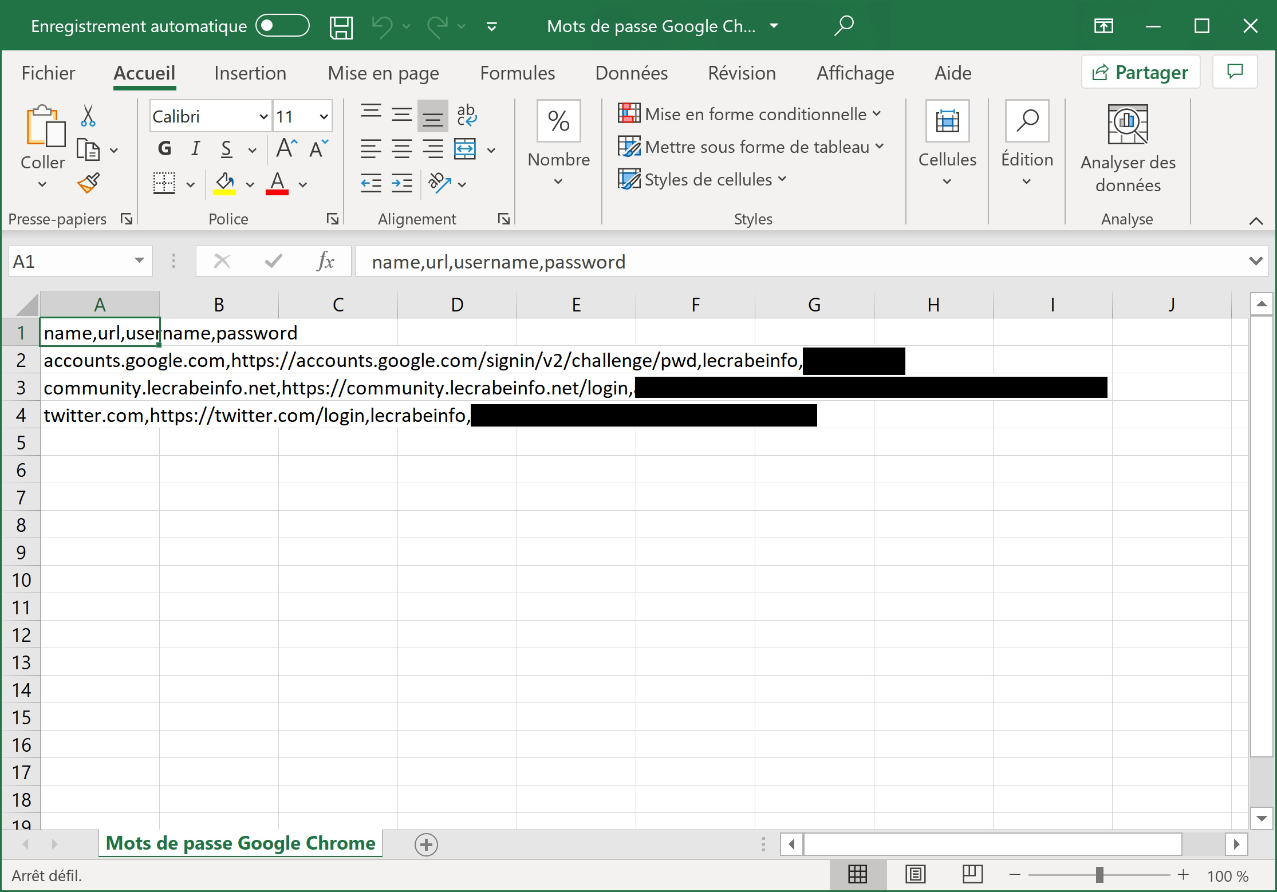Toggle italic I formatting
Image resolution: width=1277 pixels, height=892 pixels.
(195, 149)
